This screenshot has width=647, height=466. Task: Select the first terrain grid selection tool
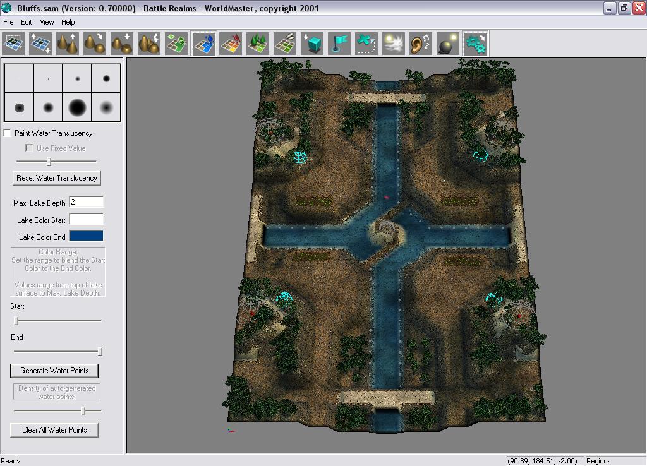point(13,44)
